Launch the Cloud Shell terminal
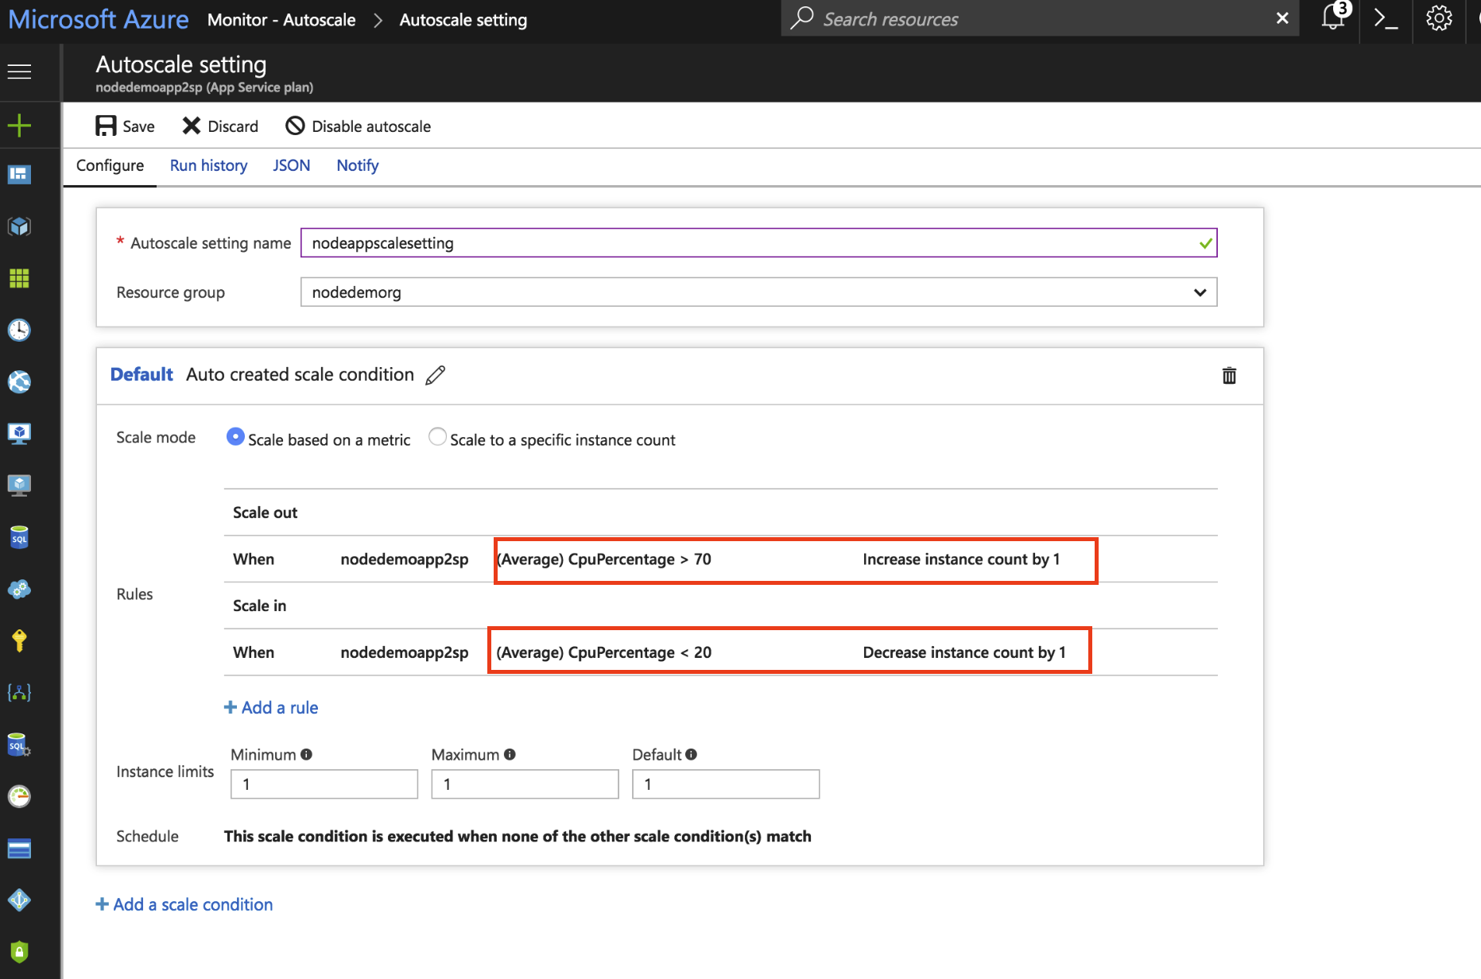Screen dimensions: 1481x979 (1385, 19)
